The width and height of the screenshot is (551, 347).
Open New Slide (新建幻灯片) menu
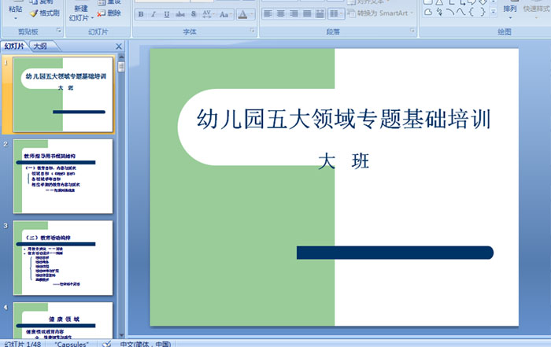pos(81,13)
